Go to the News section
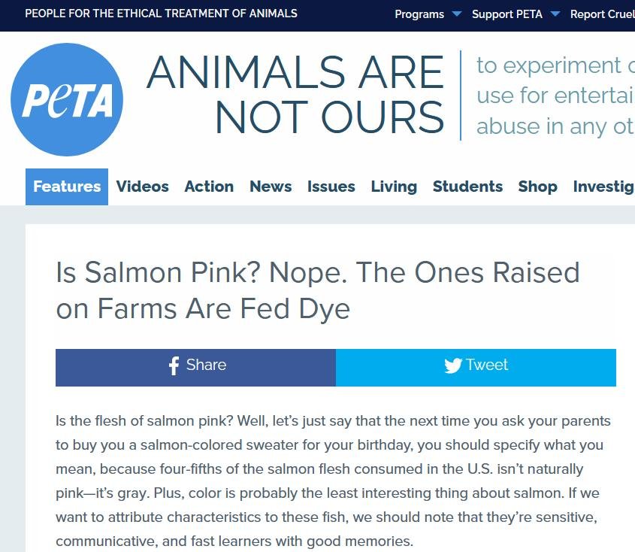 click(x=271, y=187)
